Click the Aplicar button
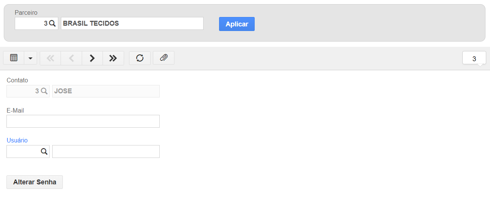 [237, 24]
